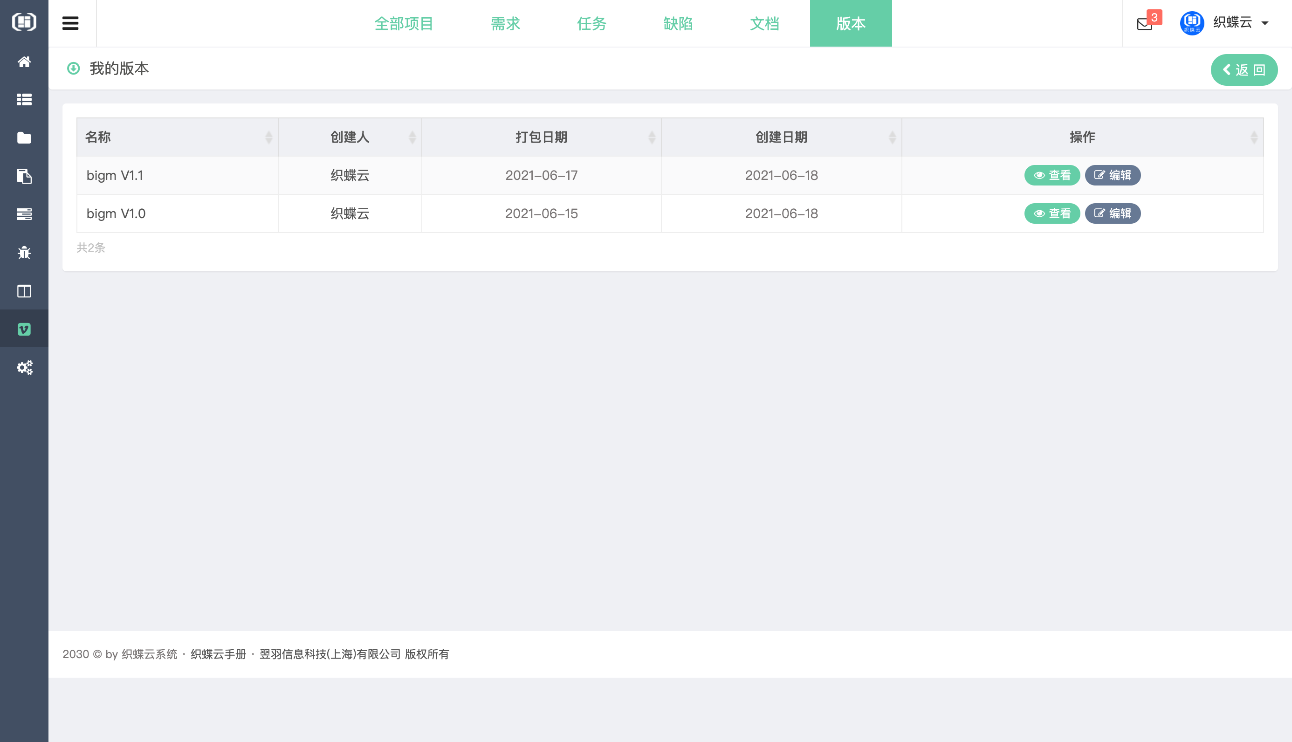Open the folder icon in sidebar

(x=24, y=137)
